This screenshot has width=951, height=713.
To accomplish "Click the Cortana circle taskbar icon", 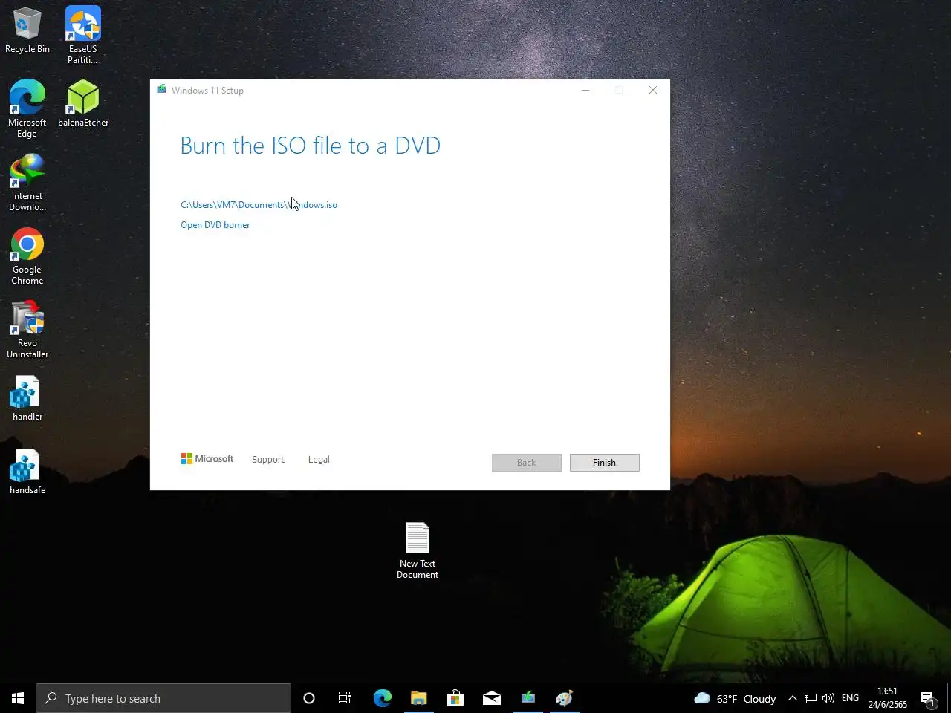I will click(x=309, y=698).
